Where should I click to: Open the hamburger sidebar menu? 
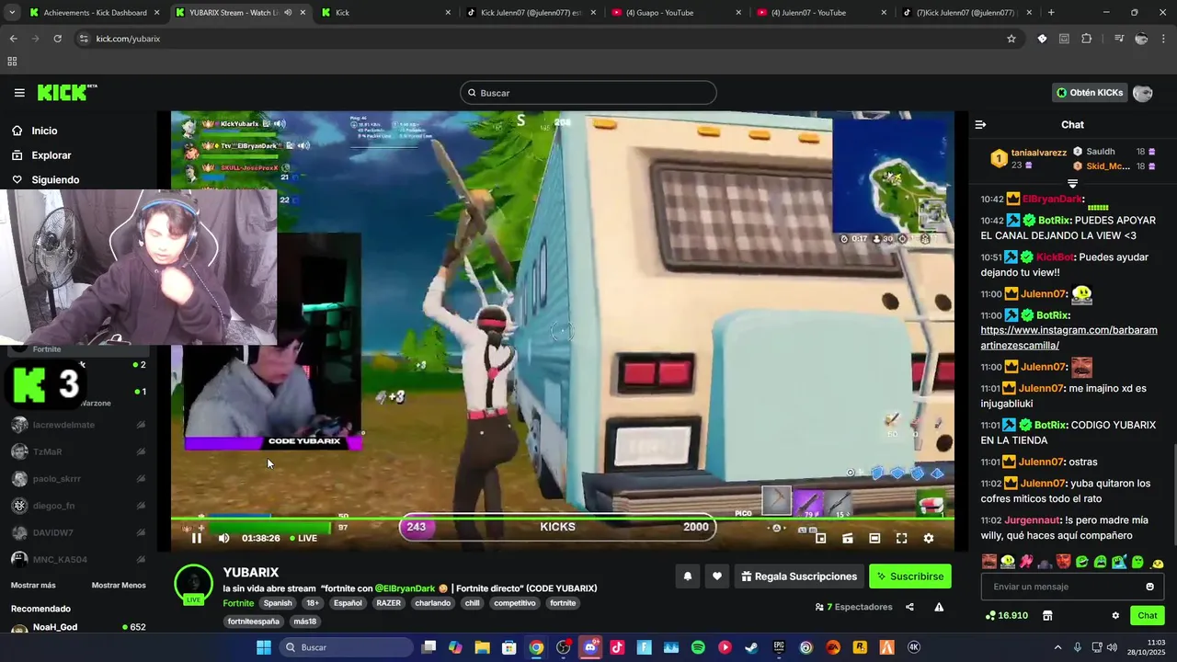[19, 93]
